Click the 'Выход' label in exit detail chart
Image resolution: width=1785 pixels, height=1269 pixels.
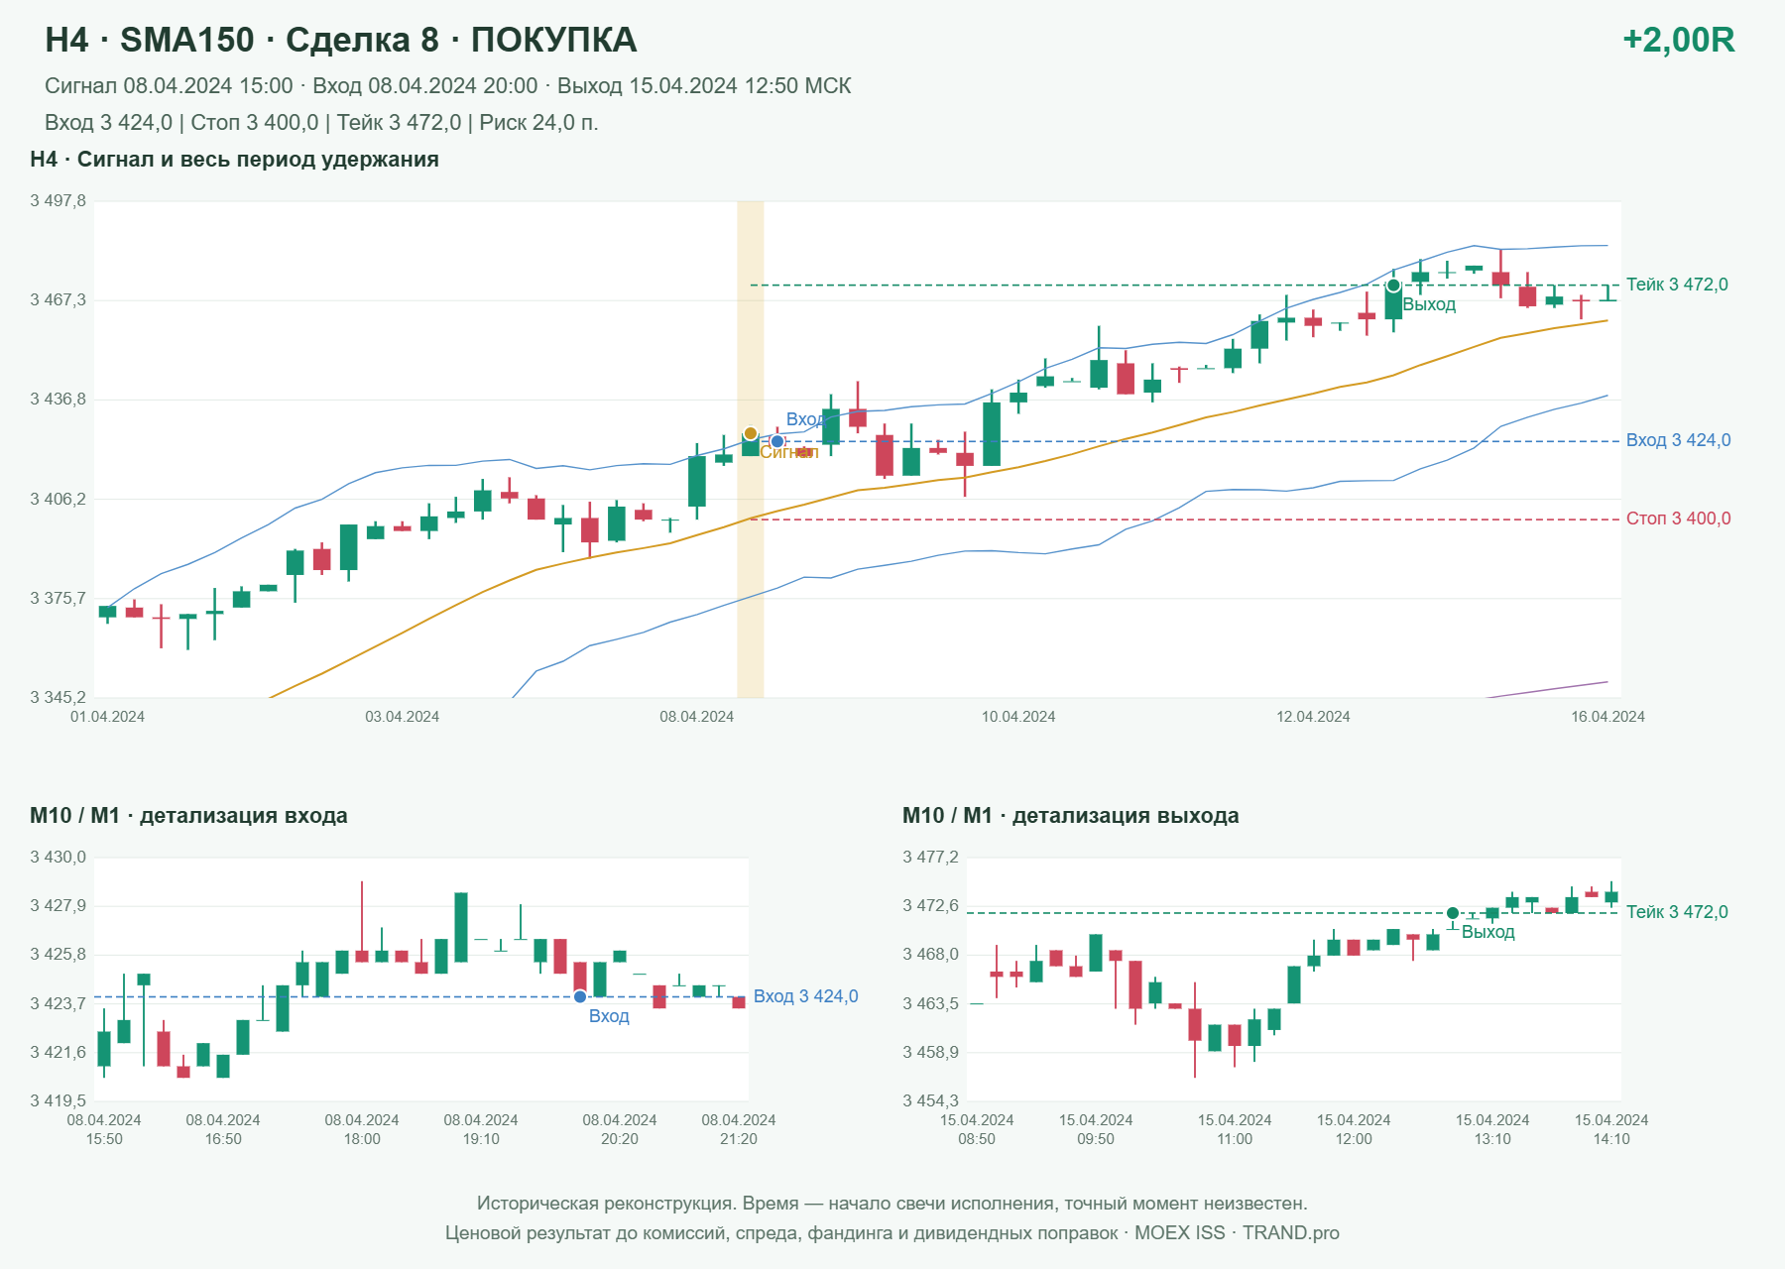click(x=1487, y=932)
